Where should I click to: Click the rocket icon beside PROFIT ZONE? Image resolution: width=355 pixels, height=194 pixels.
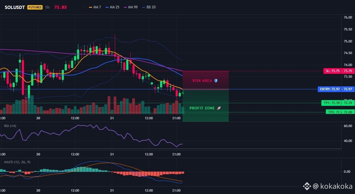[x=219, y=108]
